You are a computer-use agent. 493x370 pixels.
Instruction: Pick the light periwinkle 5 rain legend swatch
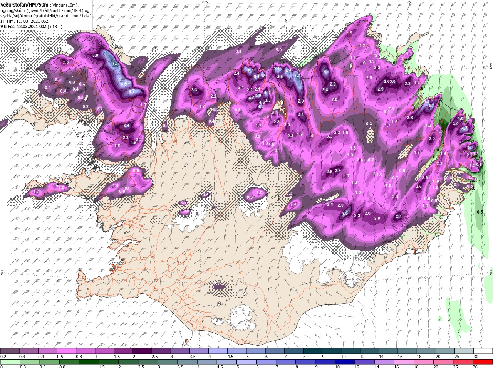coord(246,362)
